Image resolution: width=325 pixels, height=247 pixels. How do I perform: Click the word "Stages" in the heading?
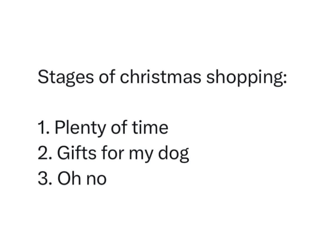pos(66,77)
